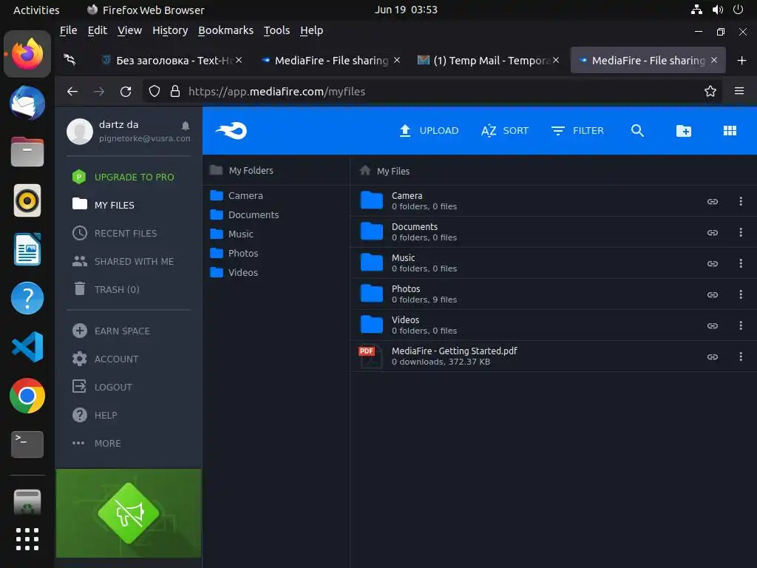Launch Visual Studio Code from dock

[27, 347]
